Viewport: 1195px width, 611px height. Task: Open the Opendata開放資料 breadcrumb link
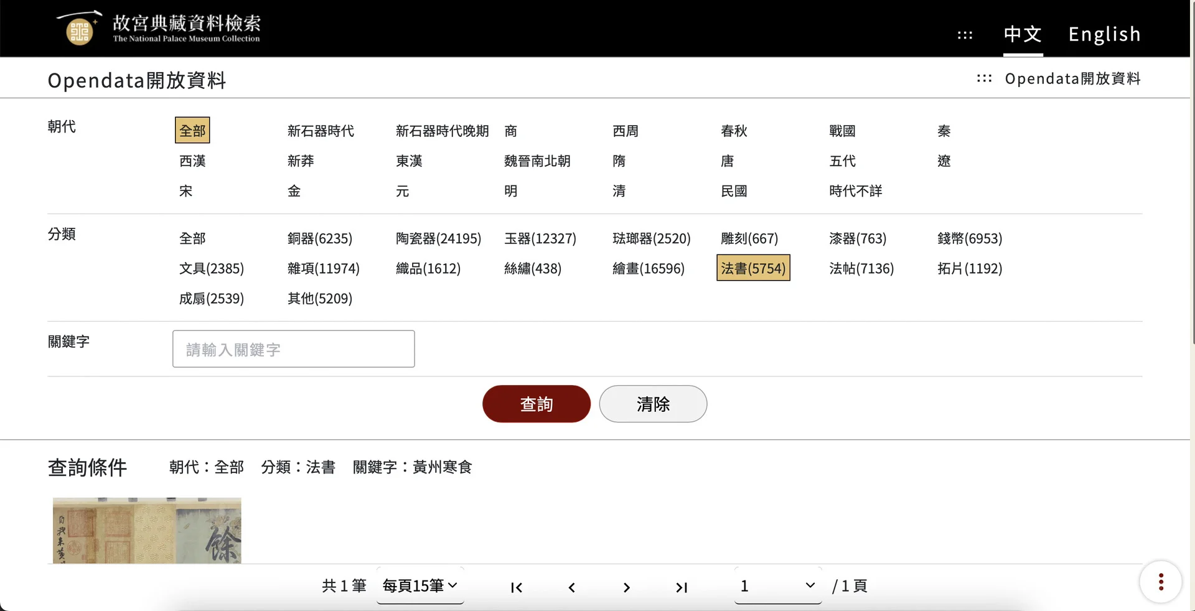click(x=1073, y=78)
